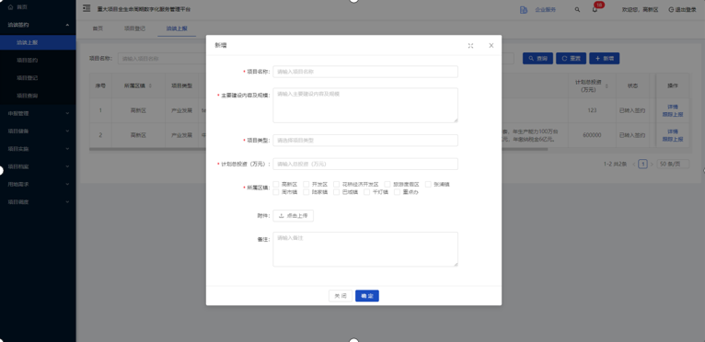The width and height of the screenshot is (705, 342).
Task: Click 详情 link in row 123
Action: tap(672, 107)
